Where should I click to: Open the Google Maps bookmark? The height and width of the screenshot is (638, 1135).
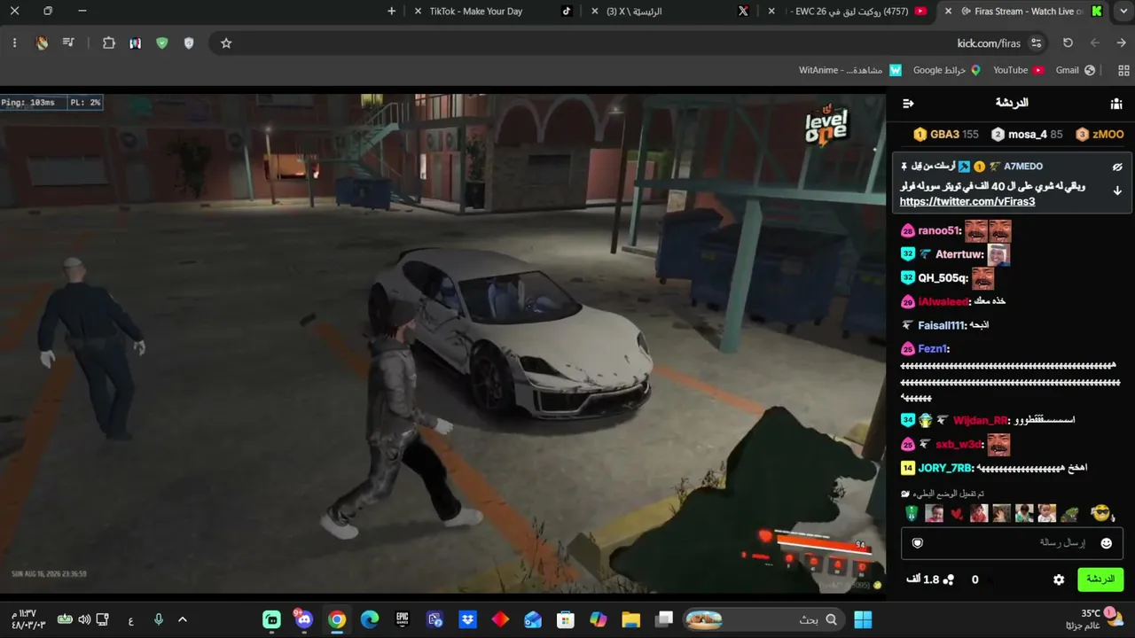point(946,70)
